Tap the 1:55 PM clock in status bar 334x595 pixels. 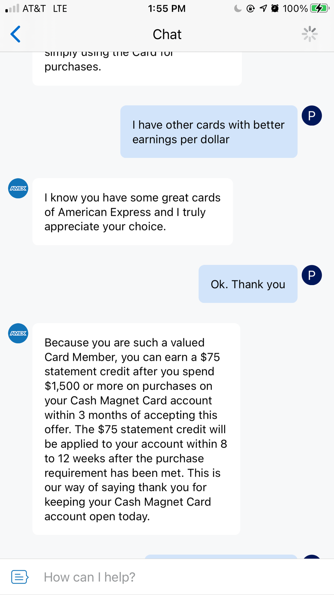[167, 8]
